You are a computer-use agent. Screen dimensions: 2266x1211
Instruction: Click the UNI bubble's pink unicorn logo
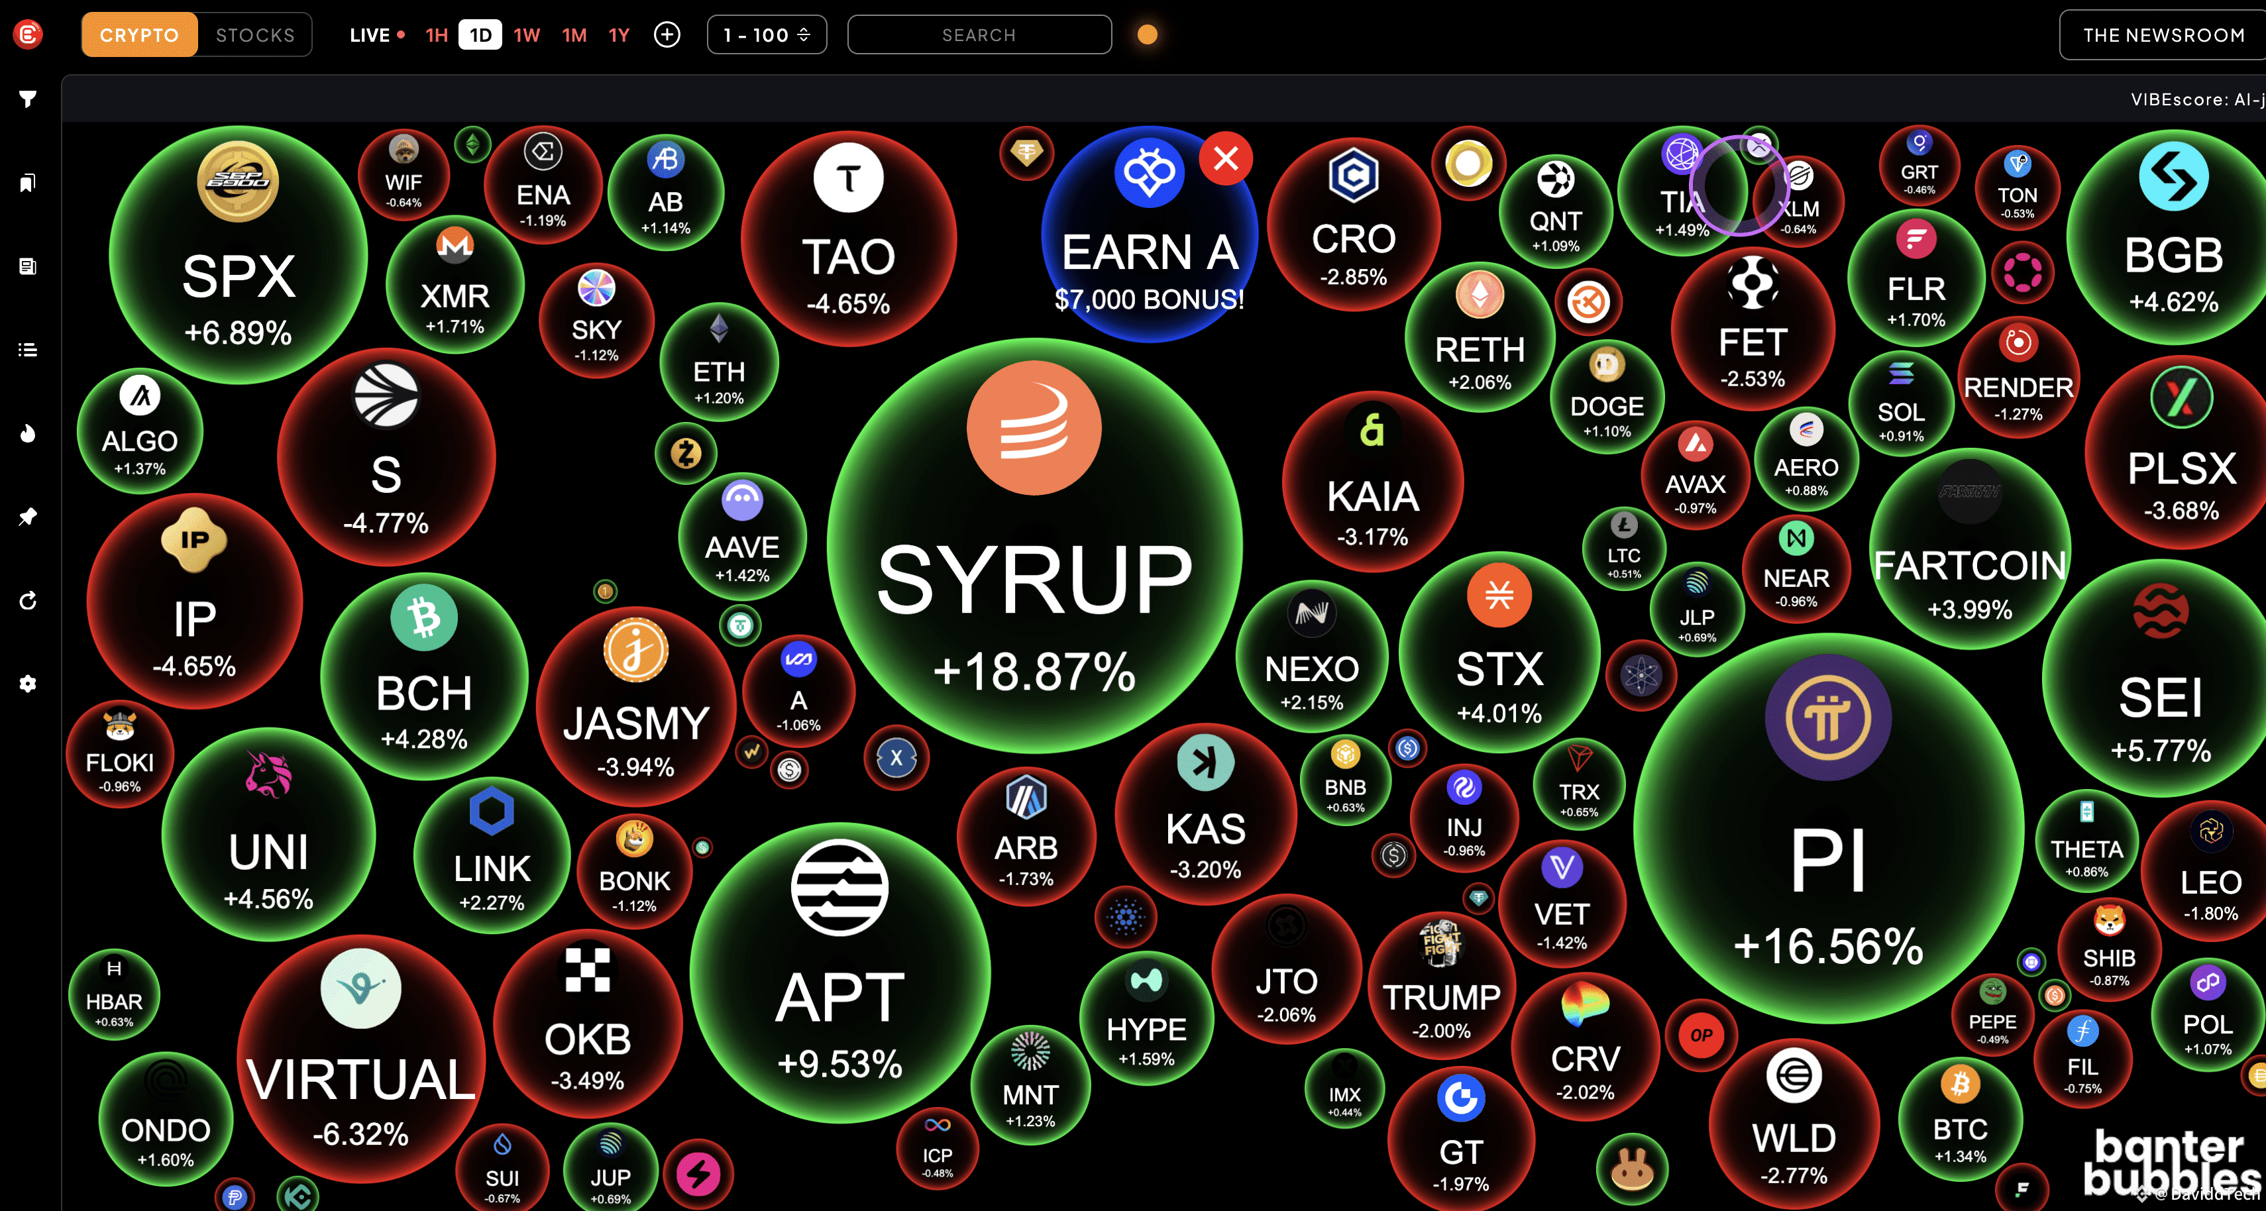point(268,774)
